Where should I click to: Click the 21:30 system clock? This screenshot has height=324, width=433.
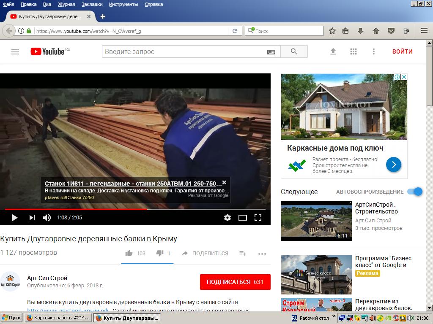[422, 318]
